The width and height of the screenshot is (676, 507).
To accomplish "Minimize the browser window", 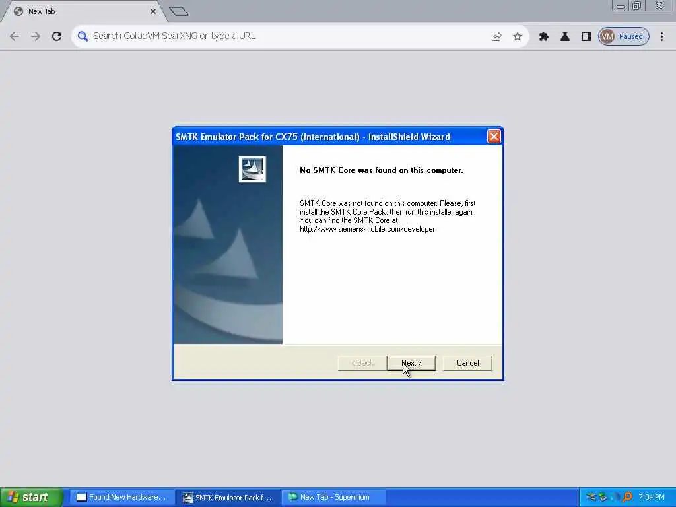I will point(621,6).
